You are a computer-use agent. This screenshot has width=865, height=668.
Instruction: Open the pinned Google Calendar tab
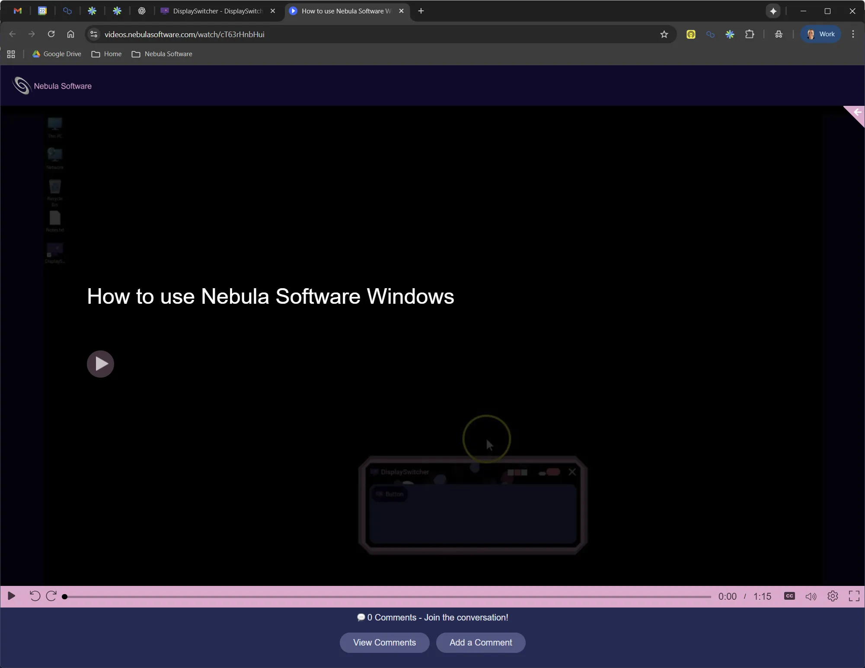[x=42, y=11]
